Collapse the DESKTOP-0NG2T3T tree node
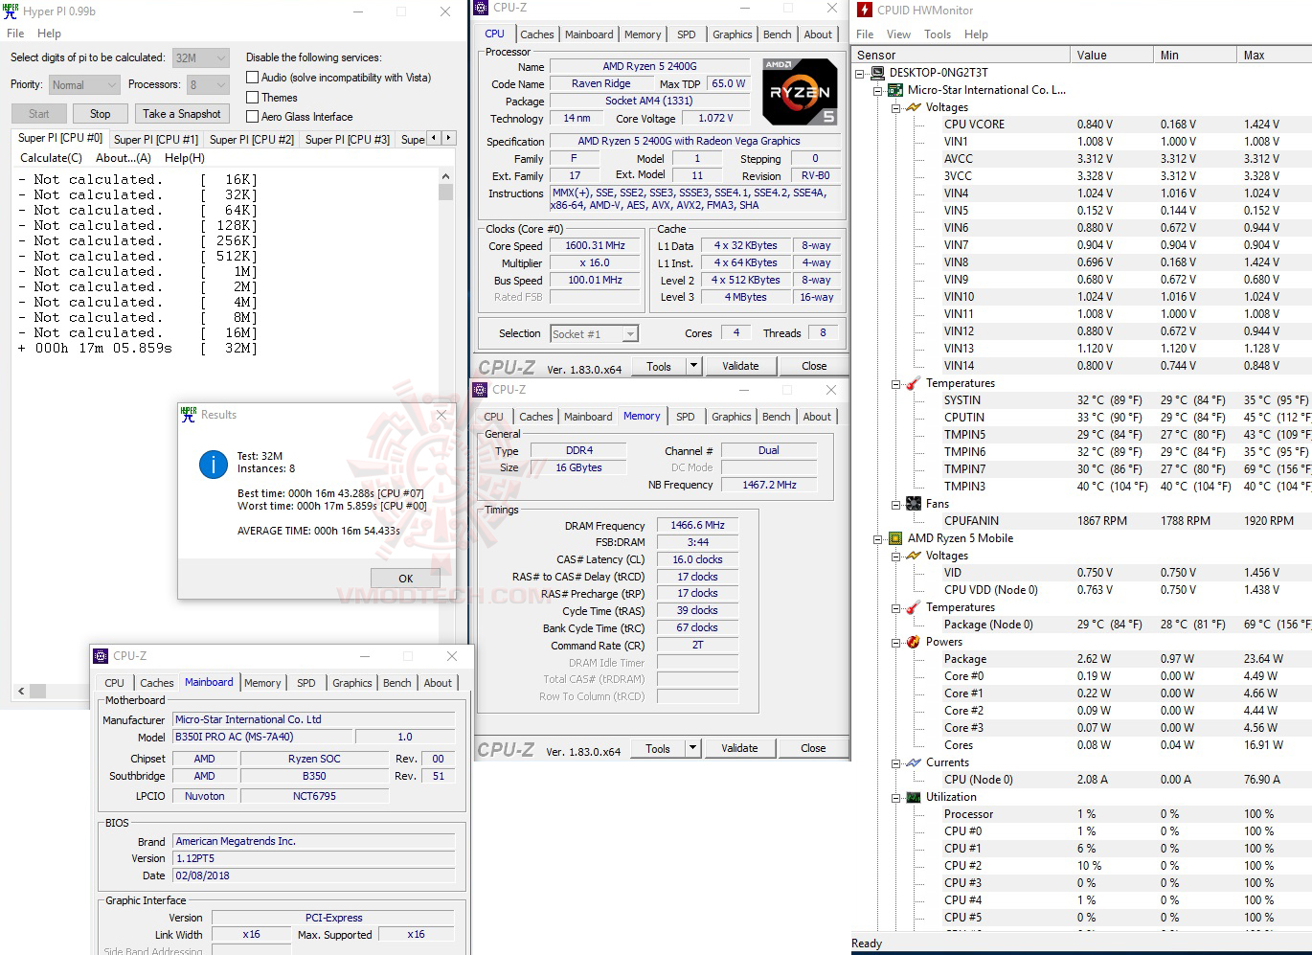The height and width of the screenshot is (955, 1312). (x=860, y=73)
